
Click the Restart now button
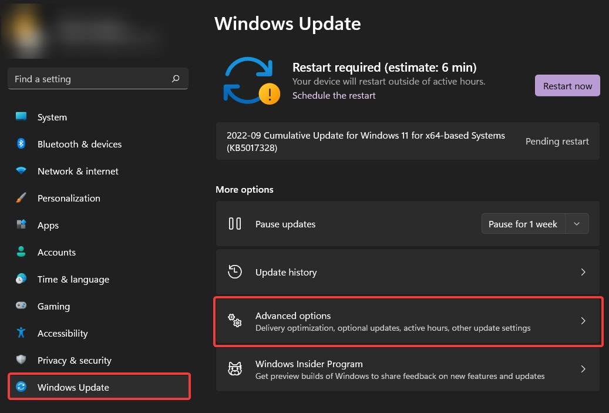(x=567, y=85)
